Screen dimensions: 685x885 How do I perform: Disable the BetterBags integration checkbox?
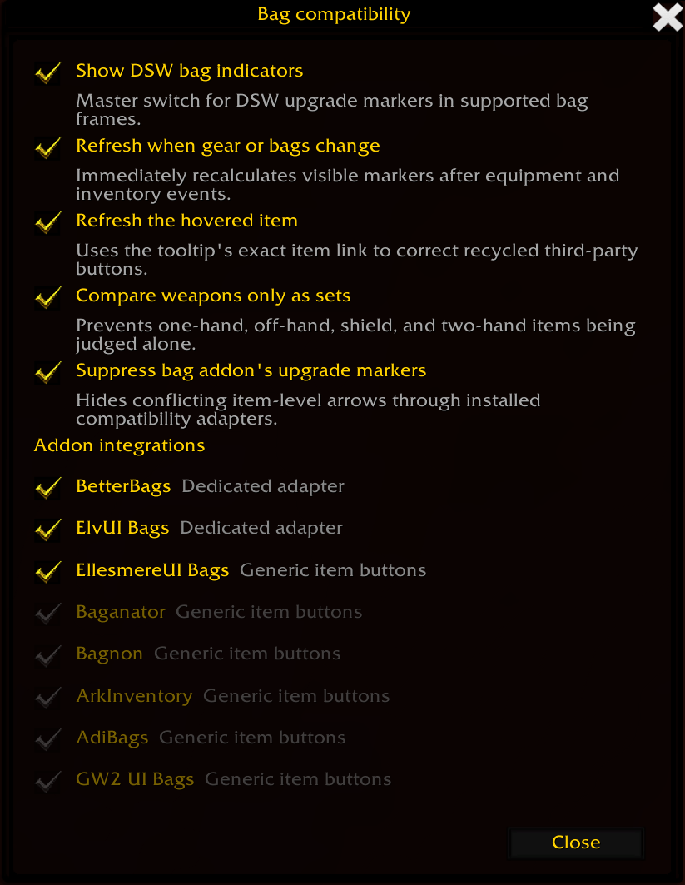click(x=48, y=488)
